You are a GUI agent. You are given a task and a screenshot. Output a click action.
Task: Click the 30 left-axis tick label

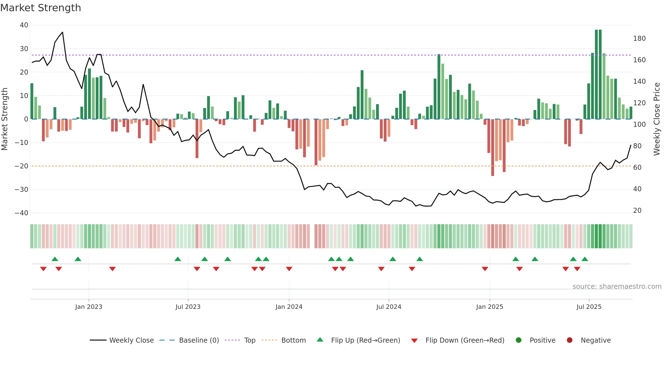coord(24,49)
